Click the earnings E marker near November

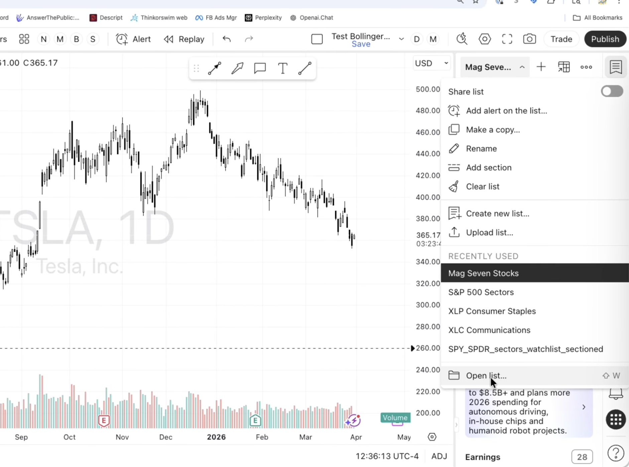point(104,420)
